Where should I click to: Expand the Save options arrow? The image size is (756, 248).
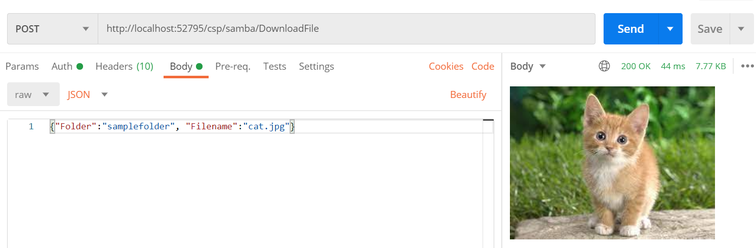tap(741, 29)
